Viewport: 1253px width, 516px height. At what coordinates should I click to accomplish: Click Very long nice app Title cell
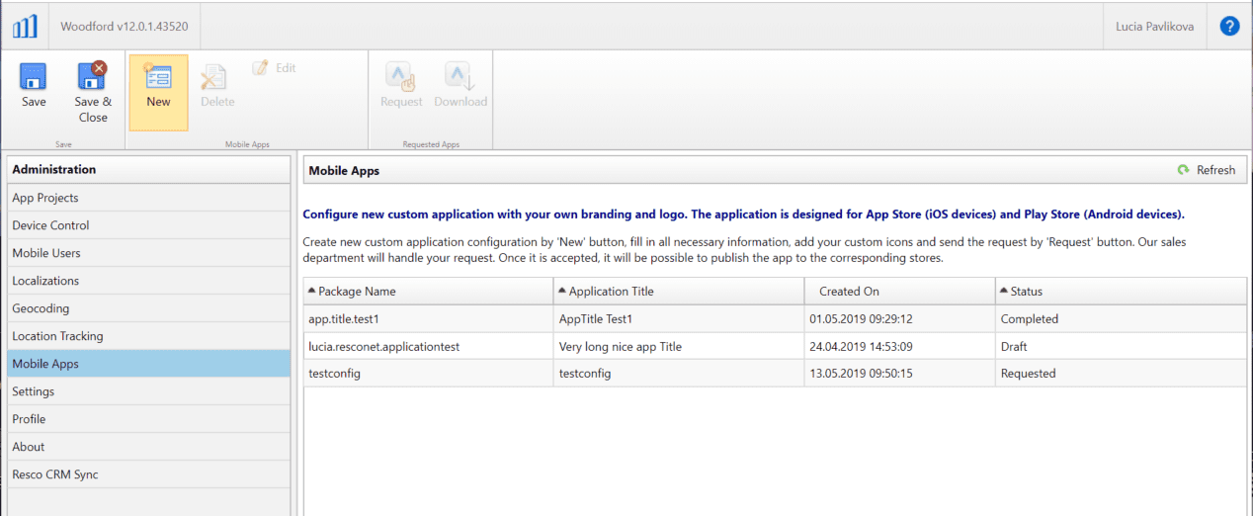point(679,346)
